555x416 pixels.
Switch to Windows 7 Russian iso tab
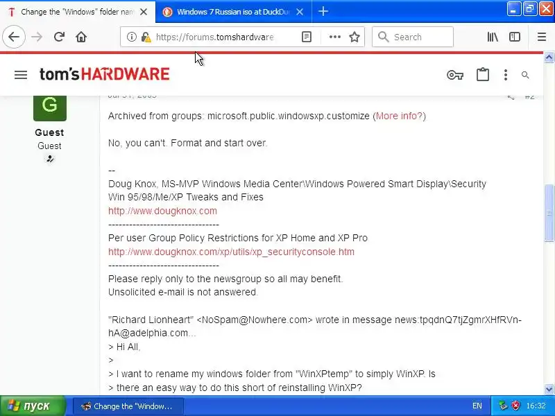(x=233, y=12)
